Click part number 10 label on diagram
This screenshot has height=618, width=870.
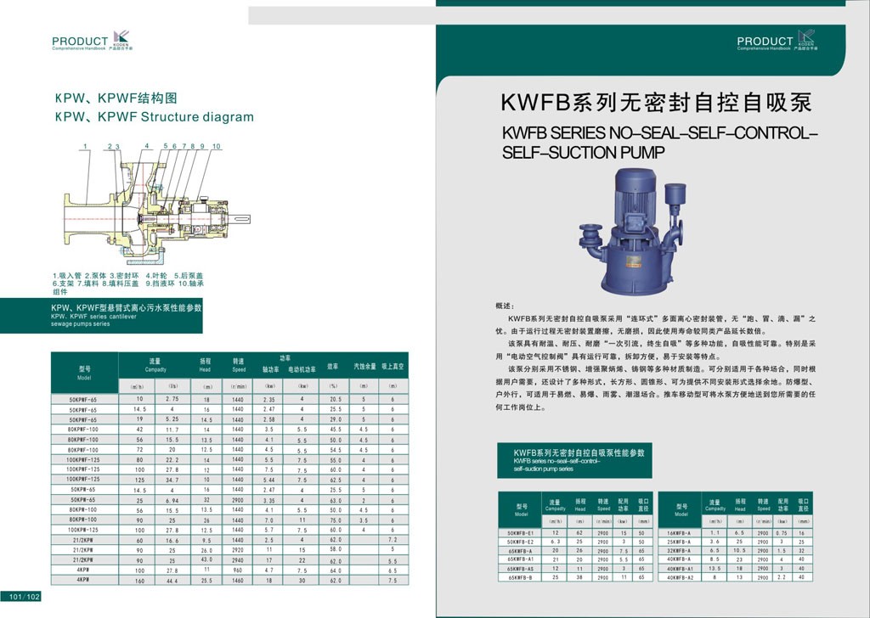(x=217, y=147)
